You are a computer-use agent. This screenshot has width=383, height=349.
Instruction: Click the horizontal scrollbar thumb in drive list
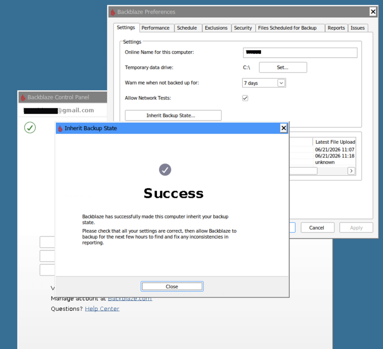[x=303, y=171]
